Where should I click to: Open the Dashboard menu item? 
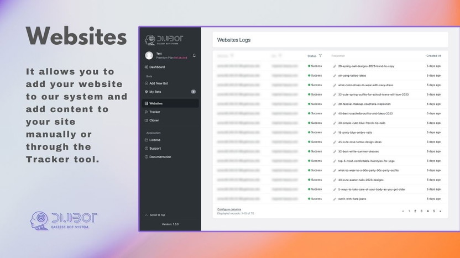pyautogui.click(x=157, y=67)
